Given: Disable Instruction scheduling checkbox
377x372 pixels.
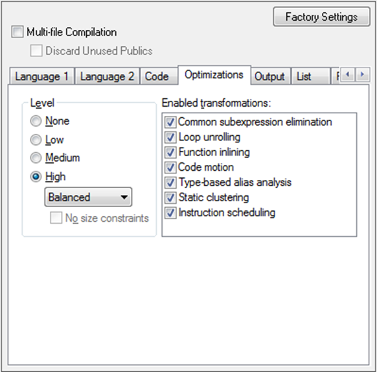Looking at the screenshot, I should point(170,213).
